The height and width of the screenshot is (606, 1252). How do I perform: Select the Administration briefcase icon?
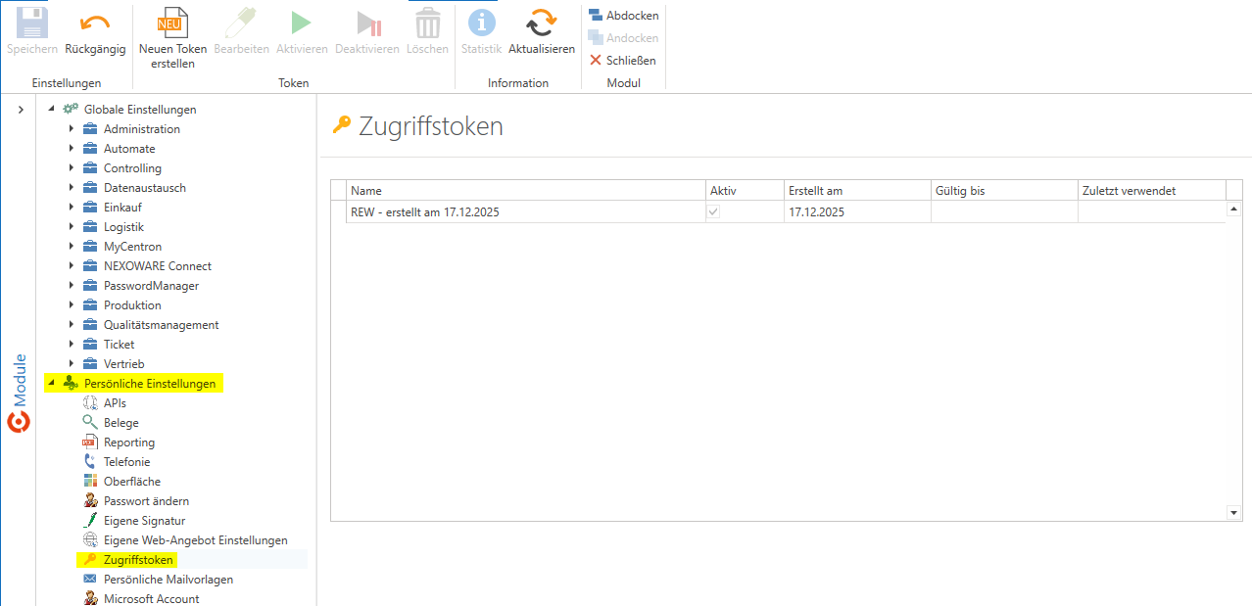pyautogui.click(x=90, y=129)
